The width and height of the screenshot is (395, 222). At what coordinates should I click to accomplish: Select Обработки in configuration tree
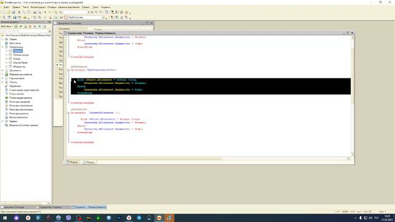click(x=15, y=86)
